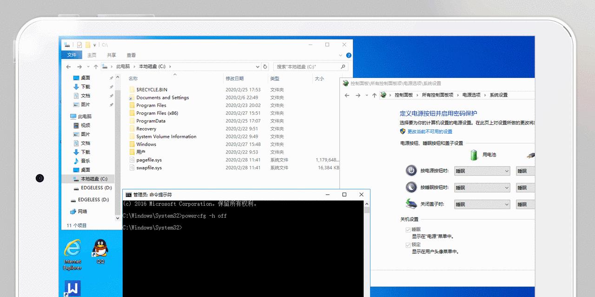Go up one level in File Explorer
The width and height of the screenshot is (595, 297).
pyautogui.click(x=96, y=67)
